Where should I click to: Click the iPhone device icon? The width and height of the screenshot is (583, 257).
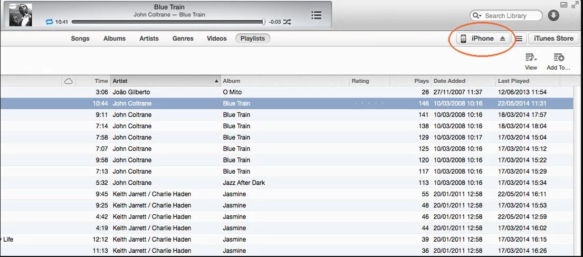tap(463, 39)
